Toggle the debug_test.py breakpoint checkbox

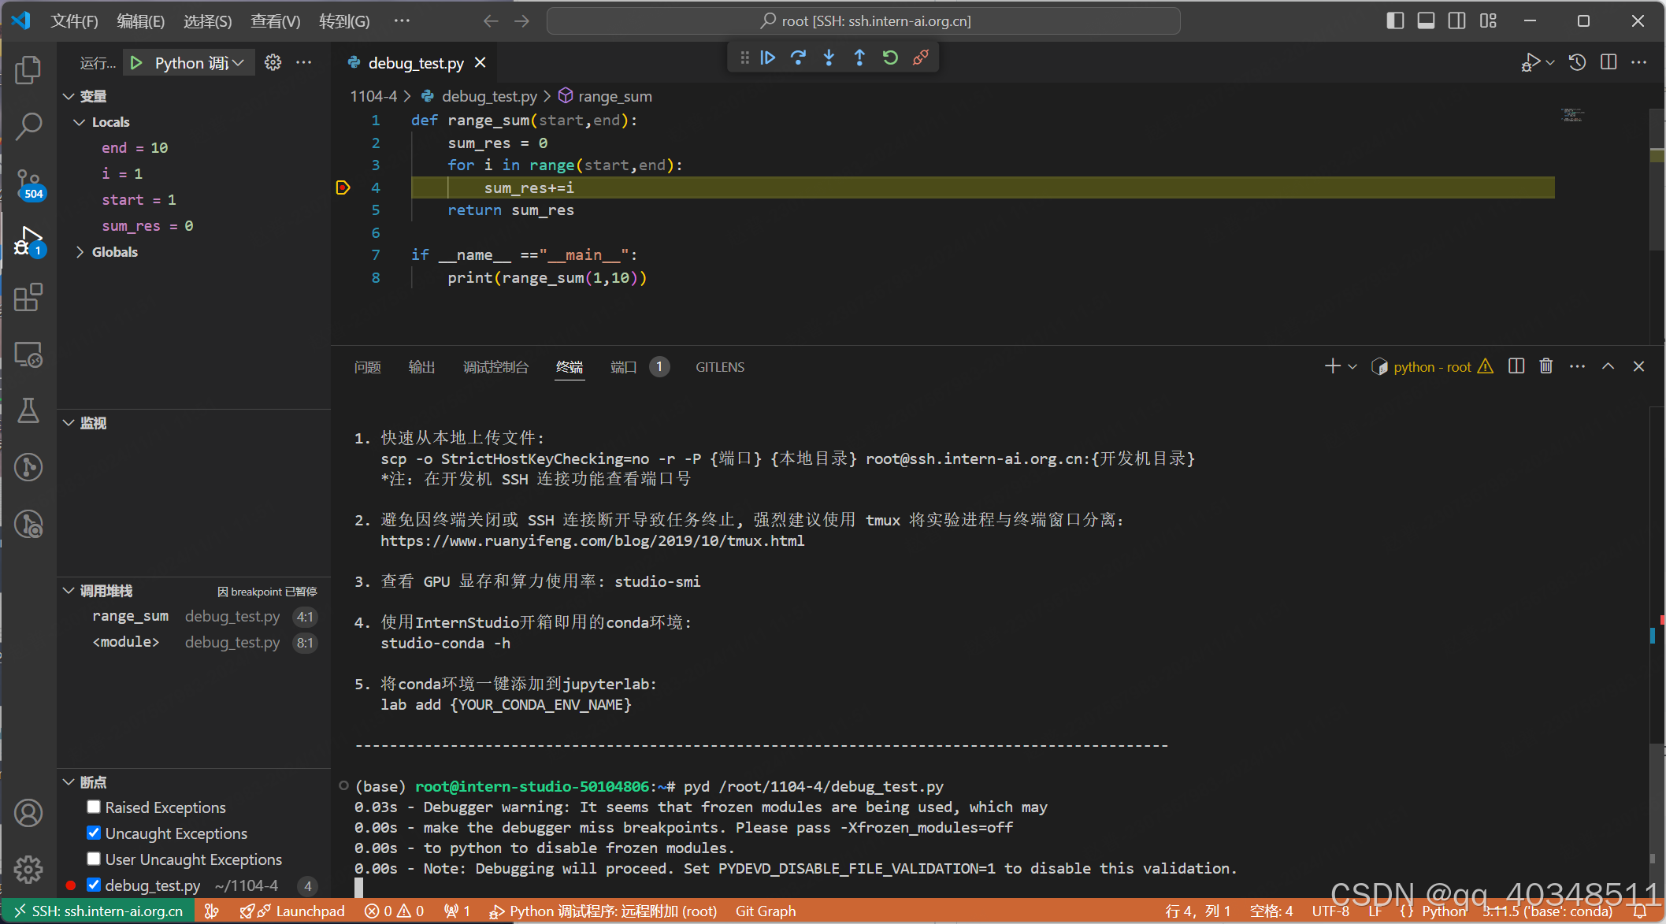(x=94, y=885)
